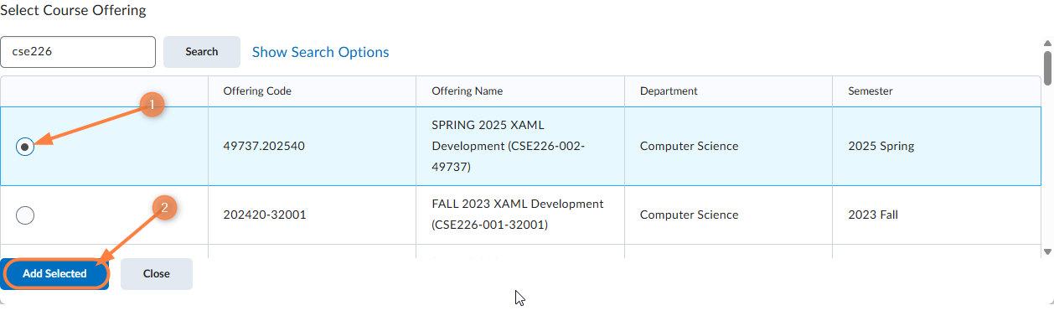Screen dimensions: 1054x321
Task: Click the Add Selected button
Action: tap(54, 274)
